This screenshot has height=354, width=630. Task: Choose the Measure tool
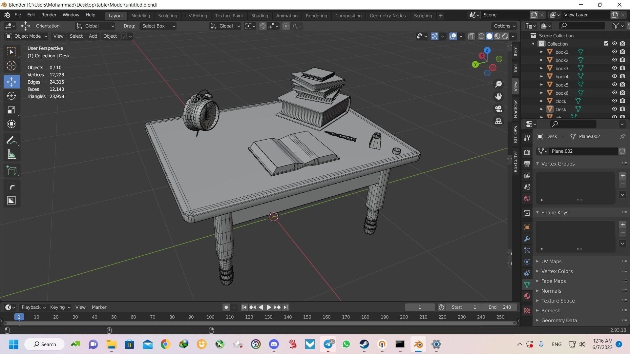point(11,155)
